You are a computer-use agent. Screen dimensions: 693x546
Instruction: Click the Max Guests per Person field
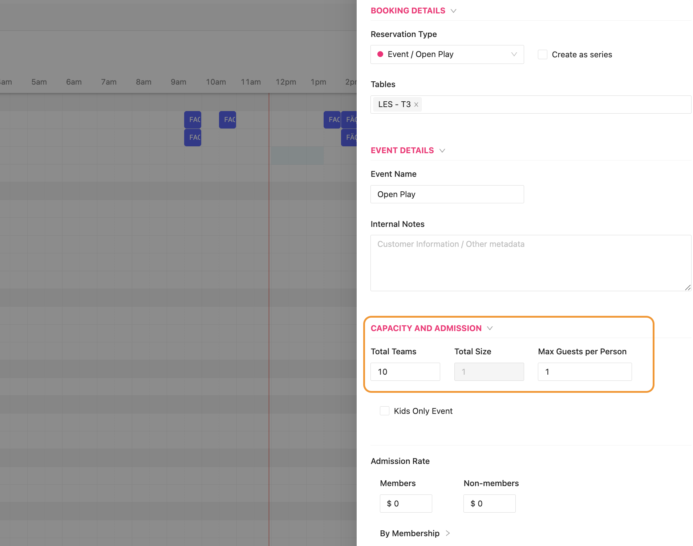click(584, 372)
